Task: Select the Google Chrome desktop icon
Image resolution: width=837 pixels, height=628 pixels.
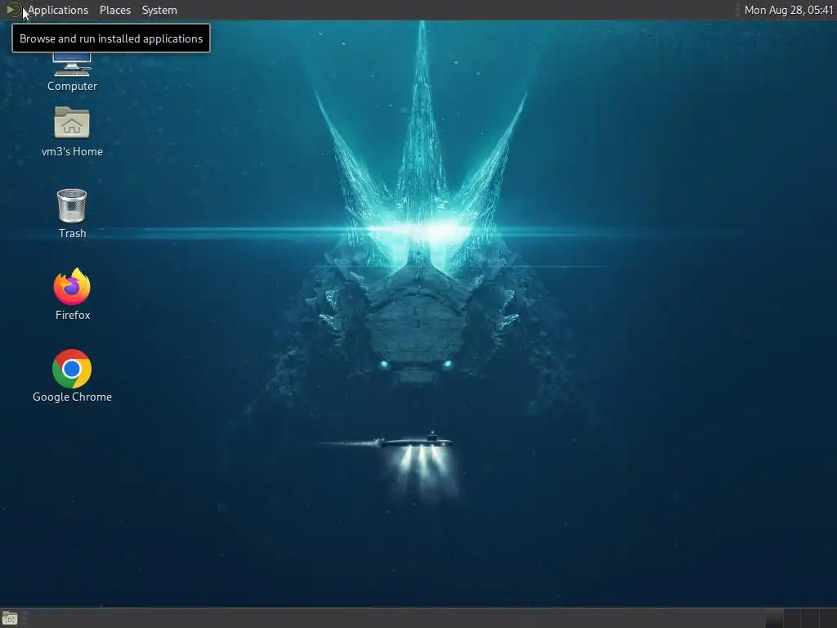Action: point(72,375)
